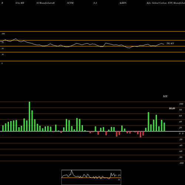
Task: Click the MR value 80.09 label
Action: coord(172,108)
